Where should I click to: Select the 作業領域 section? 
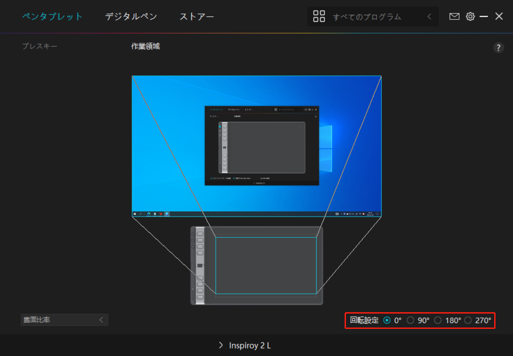click(145, 46)
